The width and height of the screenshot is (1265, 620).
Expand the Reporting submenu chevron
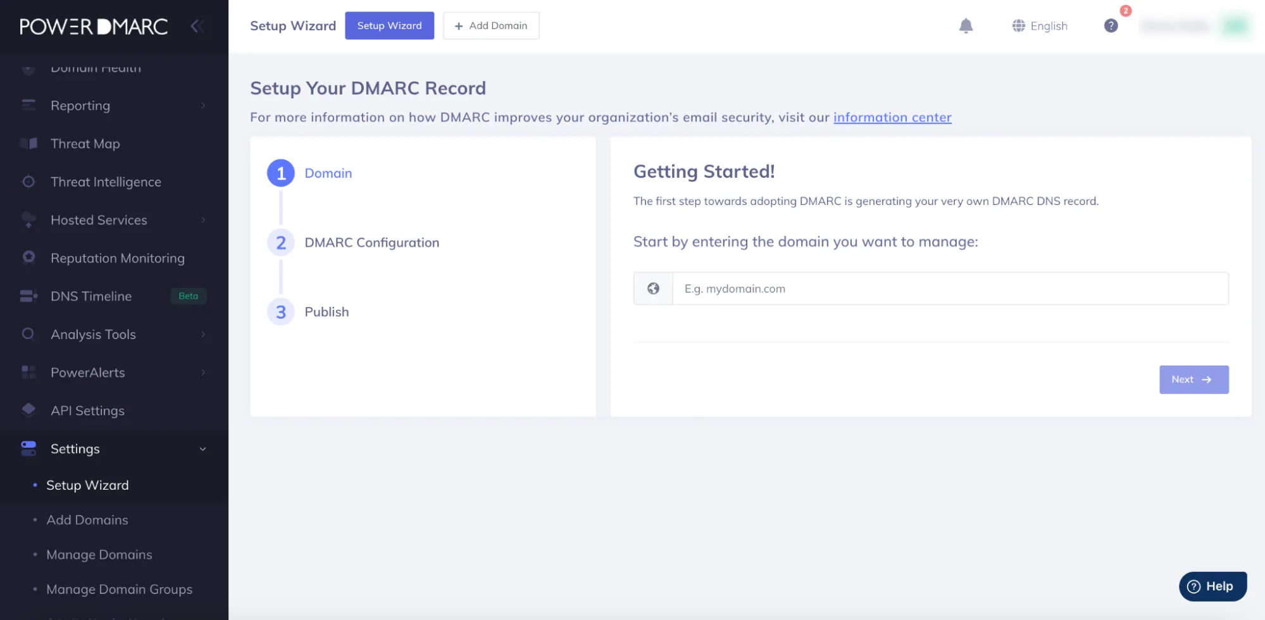click(x=203, y=106)
